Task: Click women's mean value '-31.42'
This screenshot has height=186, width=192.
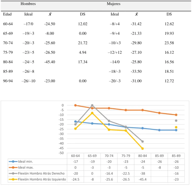Action: tap(136, 24)
